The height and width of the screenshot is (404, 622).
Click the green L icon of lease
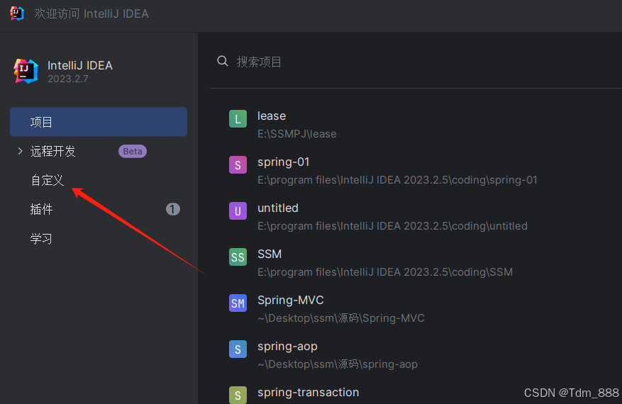(238, 119)
